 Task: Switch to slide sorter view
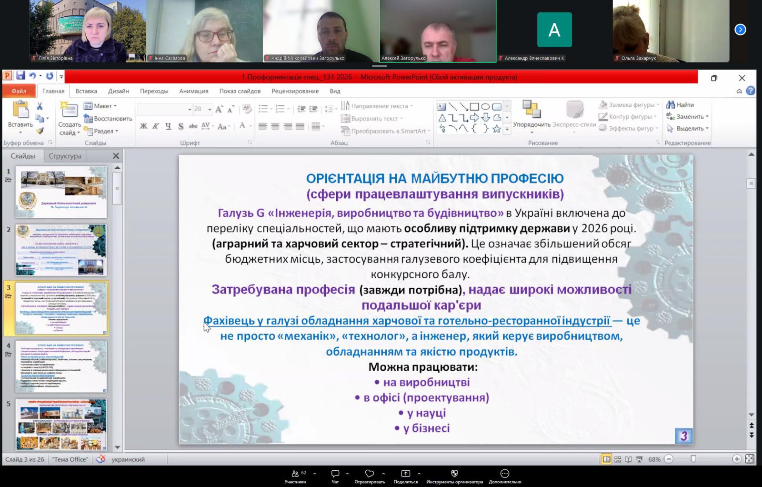pos(618,459)
